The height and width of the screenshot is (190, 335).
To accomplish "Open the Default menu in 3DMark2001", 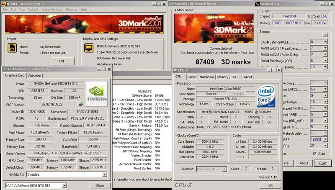I will point(33,9).
